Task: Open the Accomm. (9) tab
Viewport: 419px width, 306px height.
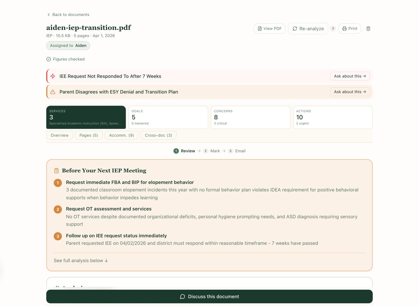Action: click(121, 135)
